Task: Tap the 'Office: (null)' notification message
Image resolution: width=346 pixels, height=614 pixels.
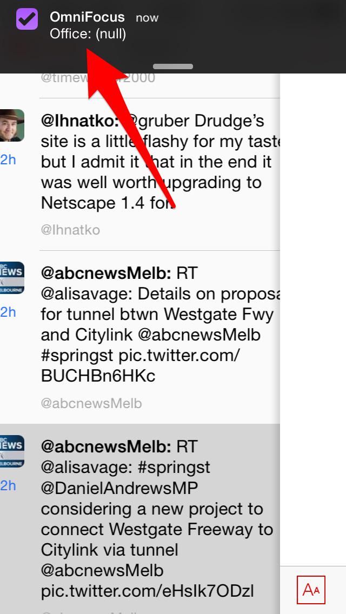Action: pos(88,34)
